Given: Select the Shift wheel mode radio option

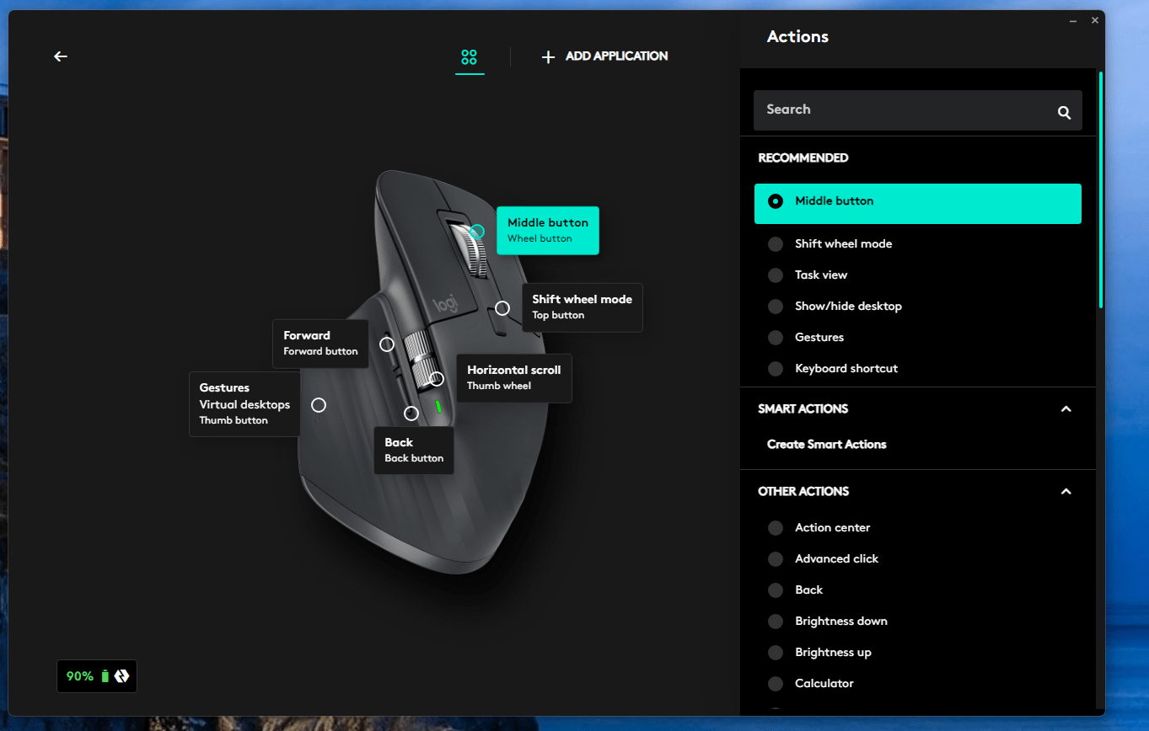Looking at the screenshot, I should pyautogui.click(x=776, y=244).
